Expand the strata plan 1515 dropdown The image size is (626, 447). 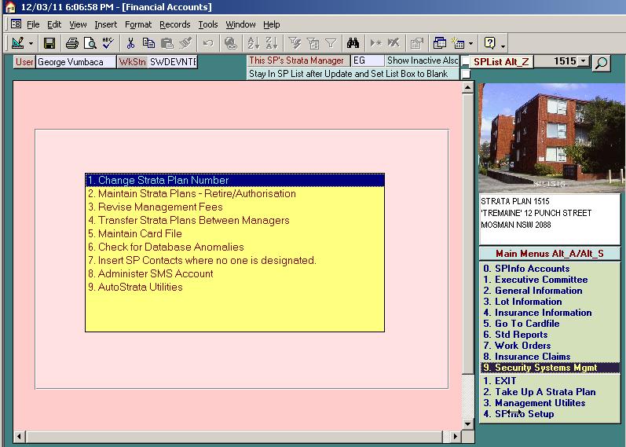coord(583,61)
